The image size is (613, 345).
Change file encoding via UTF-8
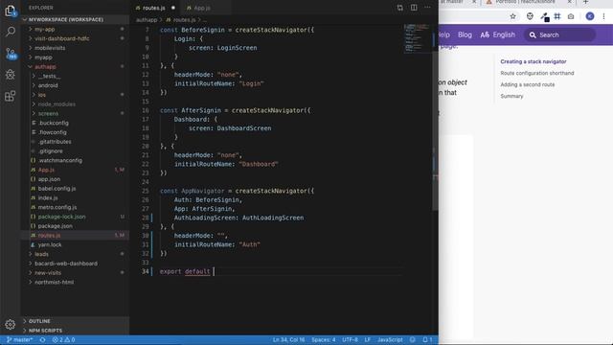[x=350, y=340]
